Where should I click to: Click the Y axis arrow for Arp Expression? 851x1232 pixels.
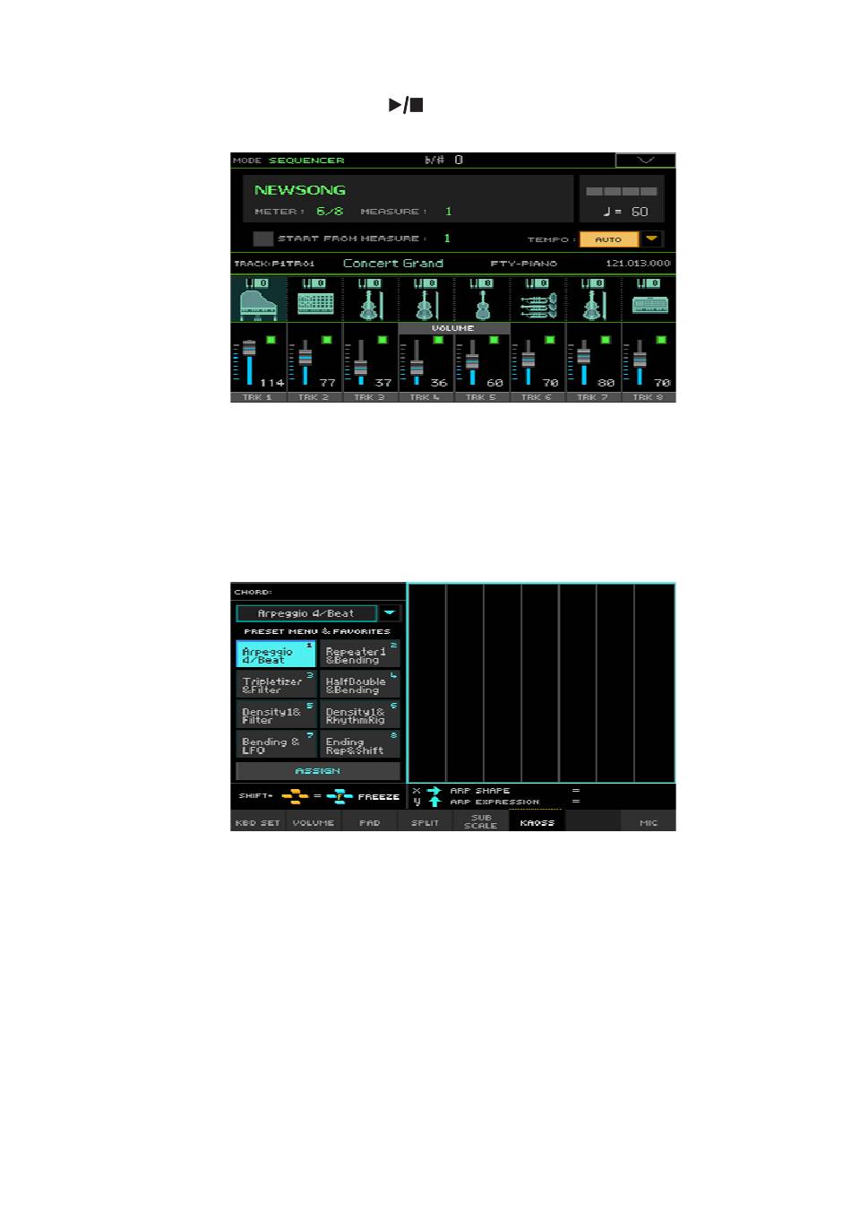tap(434, 802)
